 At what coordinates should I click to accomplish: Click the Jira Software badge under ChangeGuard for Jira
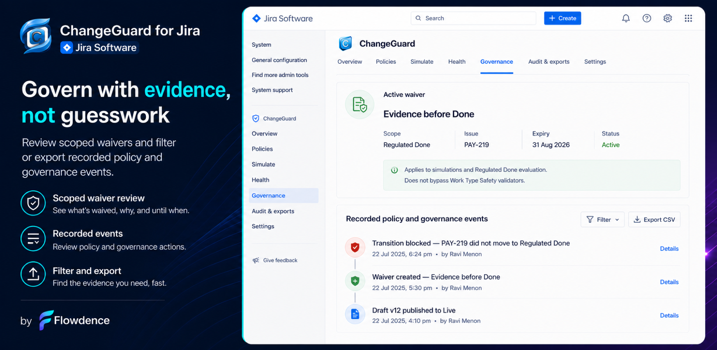99,47
